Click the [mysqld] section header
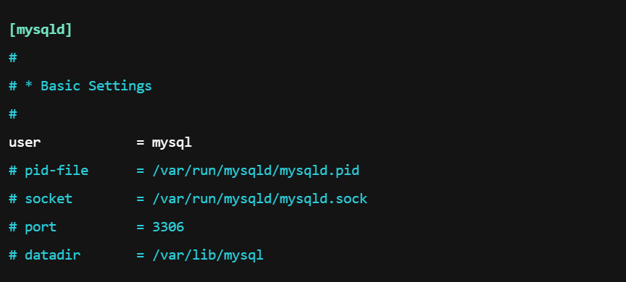 41,30
